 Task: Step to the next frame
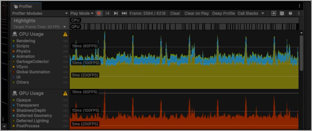tap(116, 13)
